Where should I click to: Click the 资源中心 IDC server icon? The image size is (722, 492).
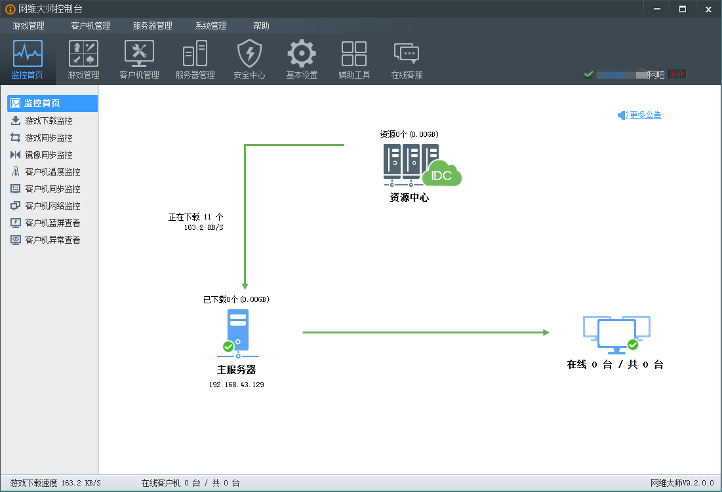pyautogui.click(x=422, y=165)
